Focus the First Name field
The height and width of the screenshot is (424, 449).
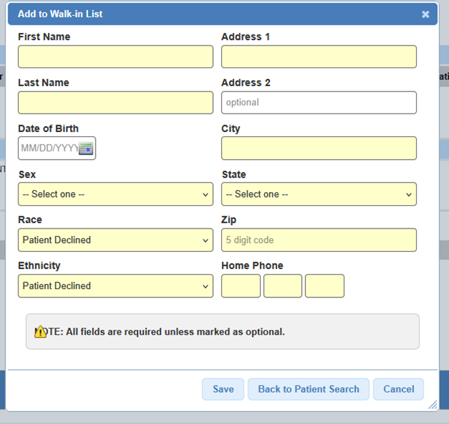pos(116,57)
